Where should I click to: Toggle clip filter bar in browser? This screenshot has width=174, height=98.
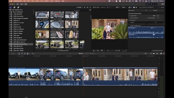tap(90, 10)
